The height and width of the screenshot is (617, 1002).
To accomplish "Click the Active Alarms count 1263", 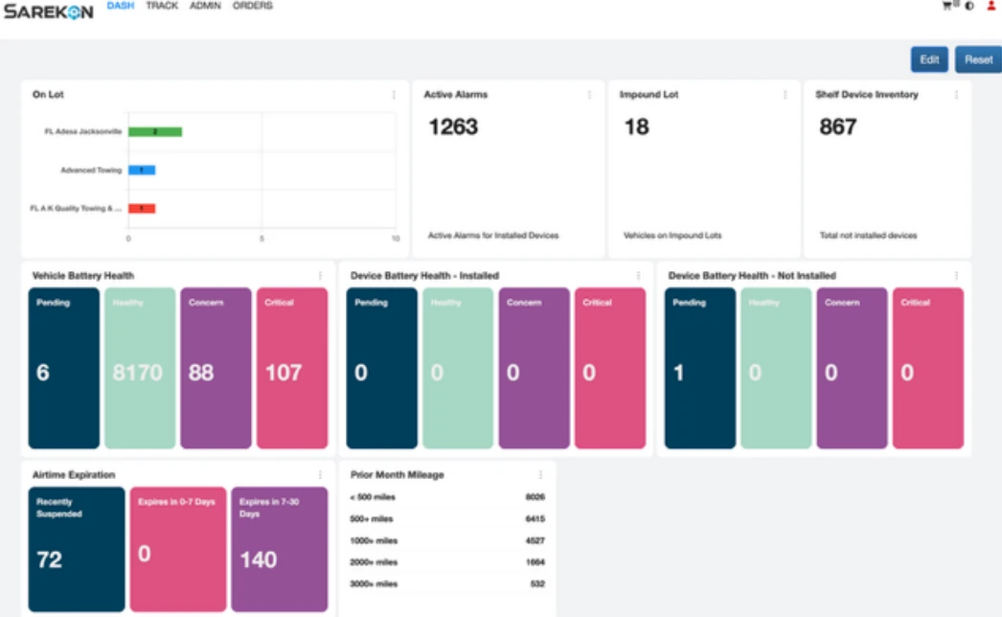I will [x=453, y=126].
